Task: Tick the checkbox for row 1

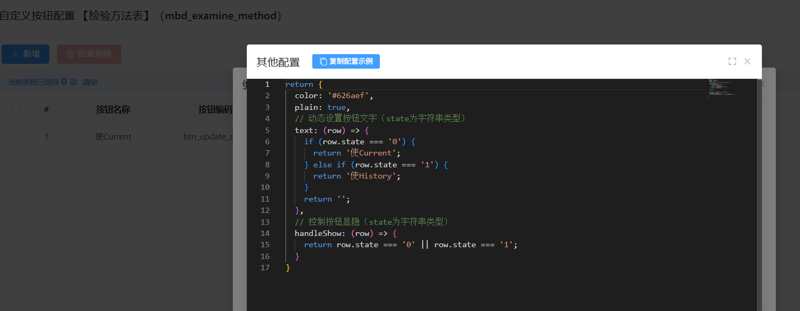Action: (16, 136)
